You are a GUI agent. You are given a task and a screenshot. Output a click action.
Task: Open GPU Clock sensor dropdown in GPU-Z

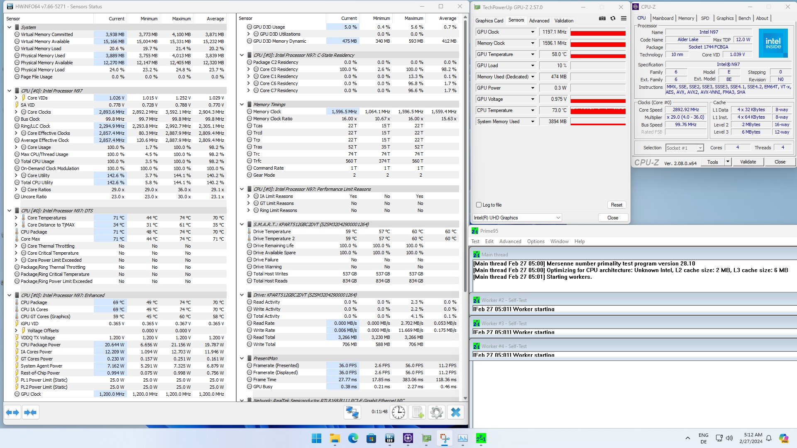tap(533, 32)
